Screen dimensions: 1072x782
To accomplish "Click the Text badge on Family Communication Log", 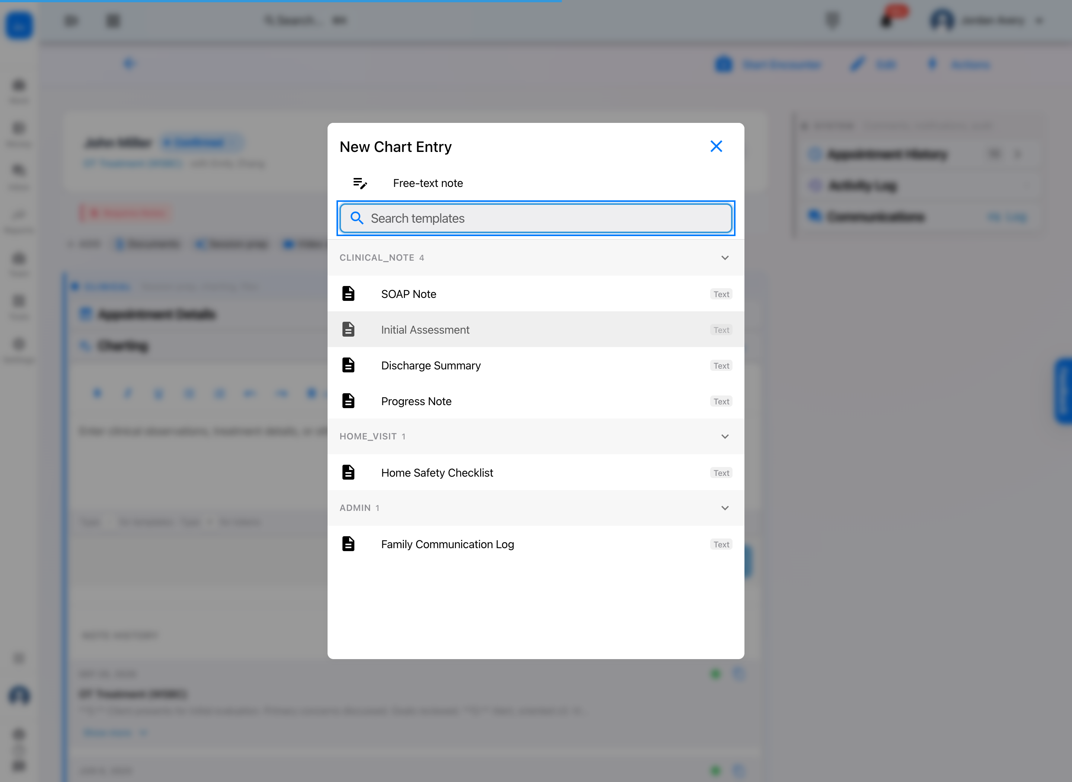I will point(721,544).
